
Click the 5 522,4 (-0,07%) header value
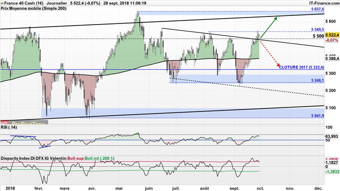point(85,3)
